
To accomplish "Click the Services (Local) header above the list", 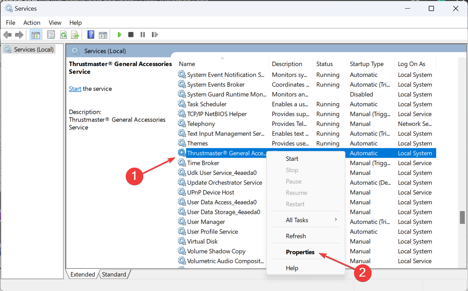I will pos(105,51).
